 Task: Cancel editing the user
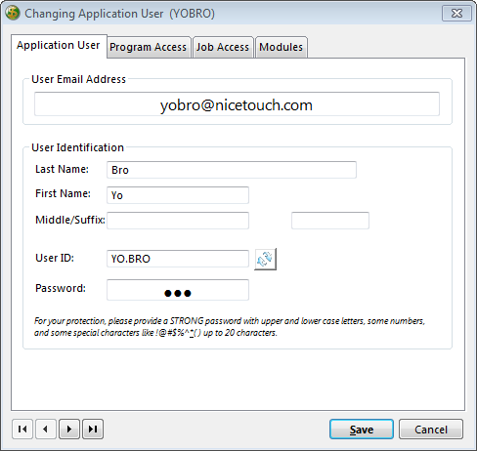tap(431, 430)
